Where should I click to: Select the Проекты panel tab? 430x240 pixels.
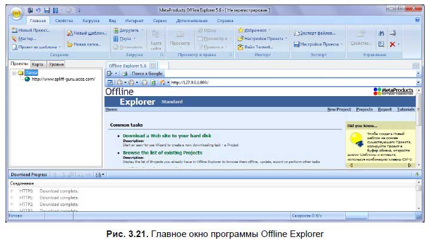[19, 64]
